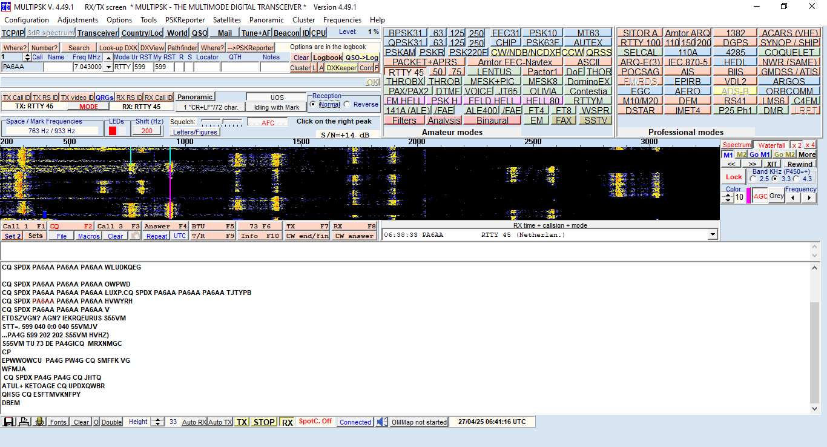Click the printer icon in bottom bar
827x447 pixels.
click(24, 422)
